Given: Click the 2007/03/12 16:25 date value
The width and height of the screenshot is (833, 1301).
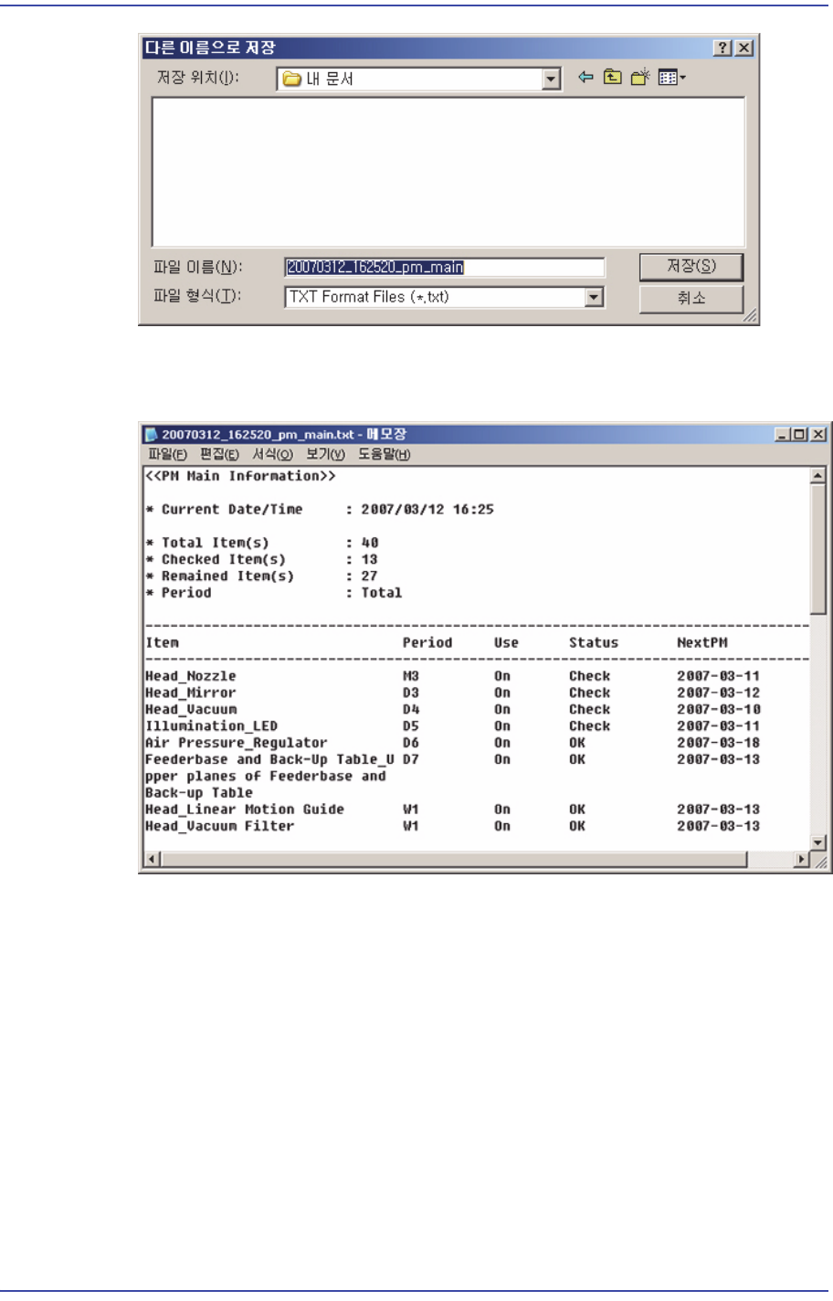Looking at the screenshot, I should click(x=427, y=510).
